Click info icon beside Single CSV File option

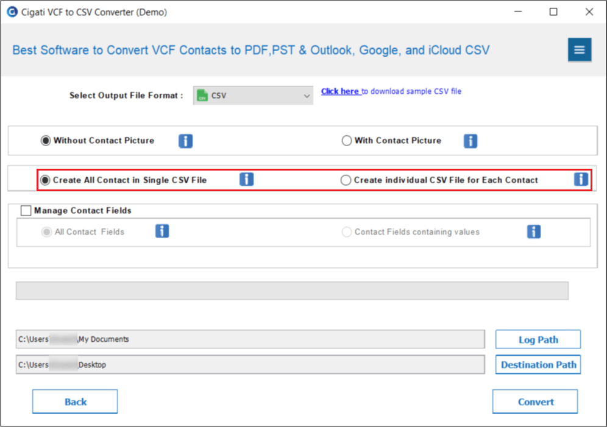[x=246, y=180]
